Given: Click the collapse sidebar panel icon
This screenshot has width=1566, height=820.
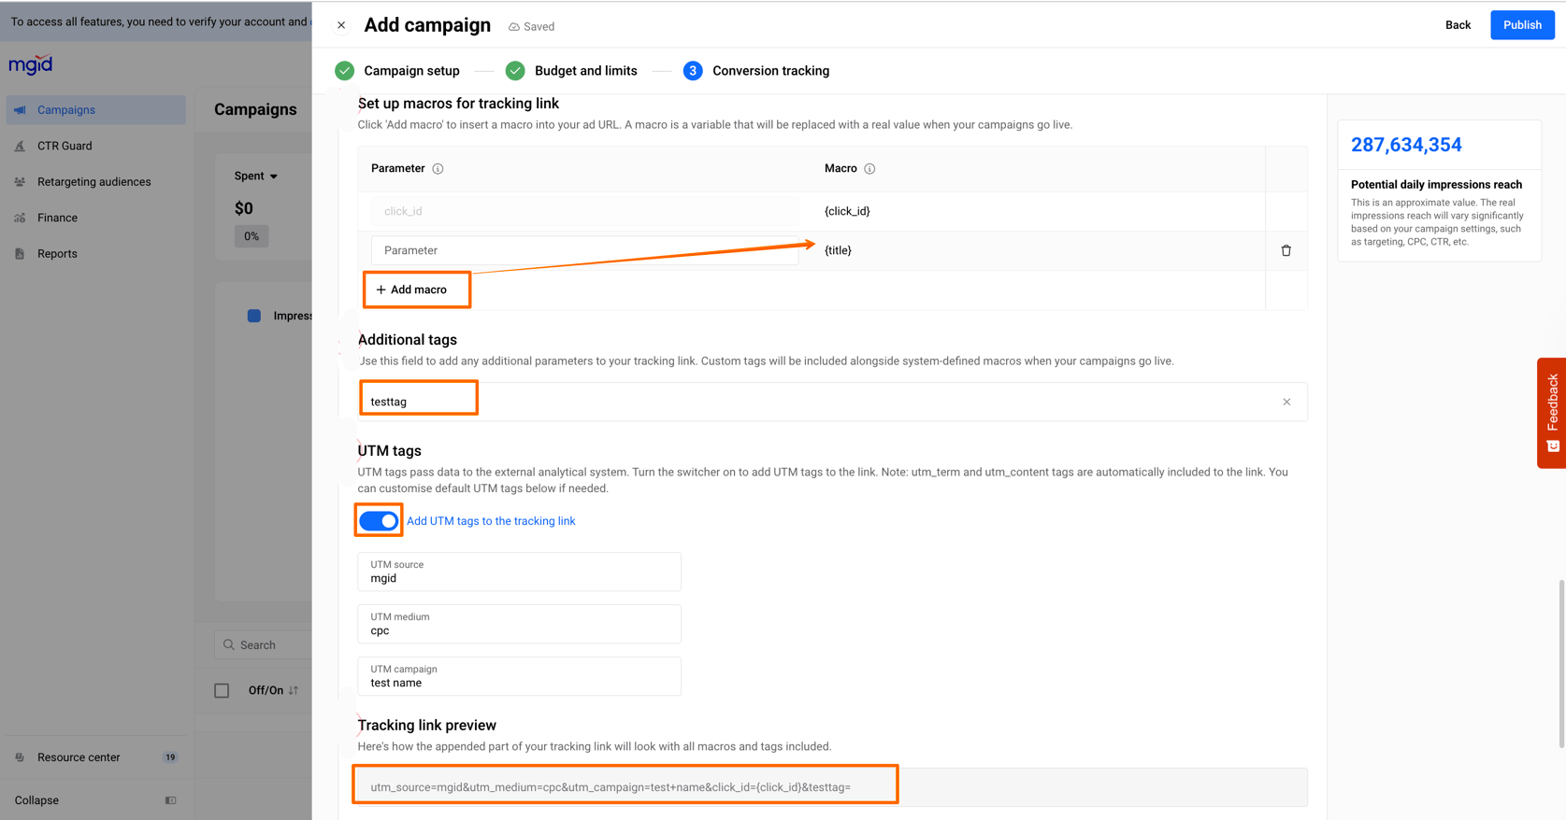Looking at the screenshot, I should (x=170, y=800).
